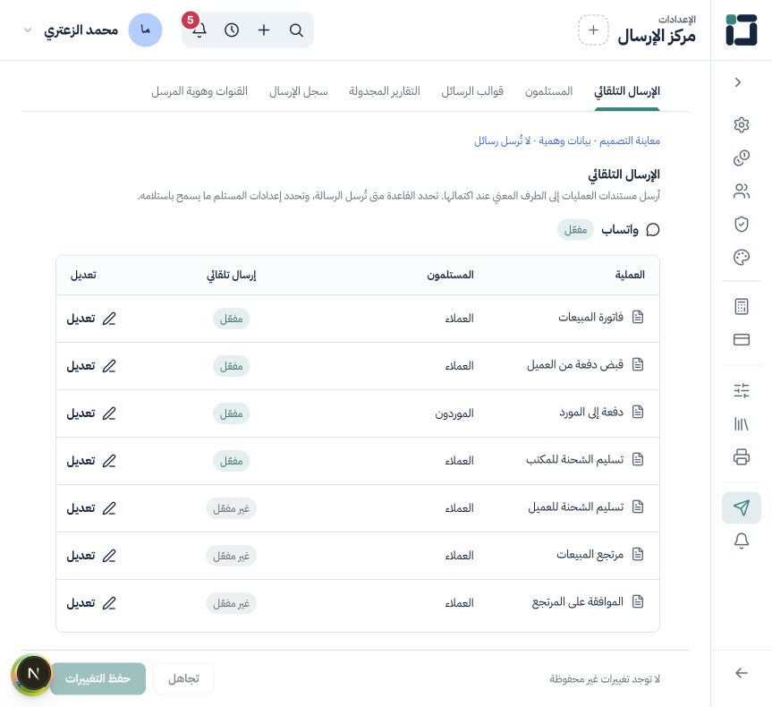This screenshot has height=707, width=772.
Task: Edit the دفعة إلى المورد row
Action: pyautogui.click(x=91, y=413)
